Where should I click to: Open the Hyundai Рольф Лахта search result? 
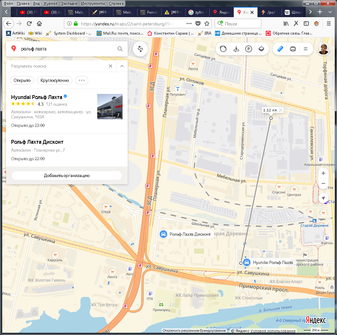click(x=67, y=111)
